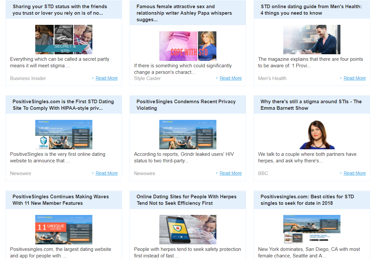This screenshot has height=261, width=376.
Task: Click the 'Newswire' label under the Grindr article
Action: (145, 173)
